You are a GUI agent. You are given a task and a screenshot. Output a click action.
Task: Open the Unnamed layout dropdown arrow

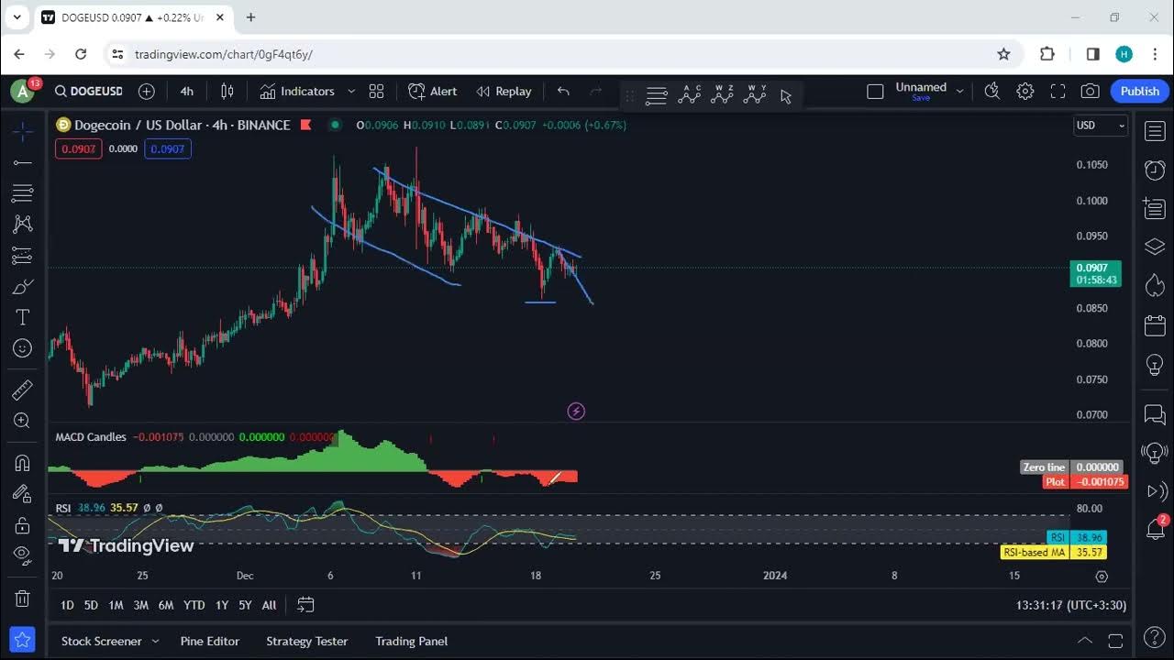(959, 91)
